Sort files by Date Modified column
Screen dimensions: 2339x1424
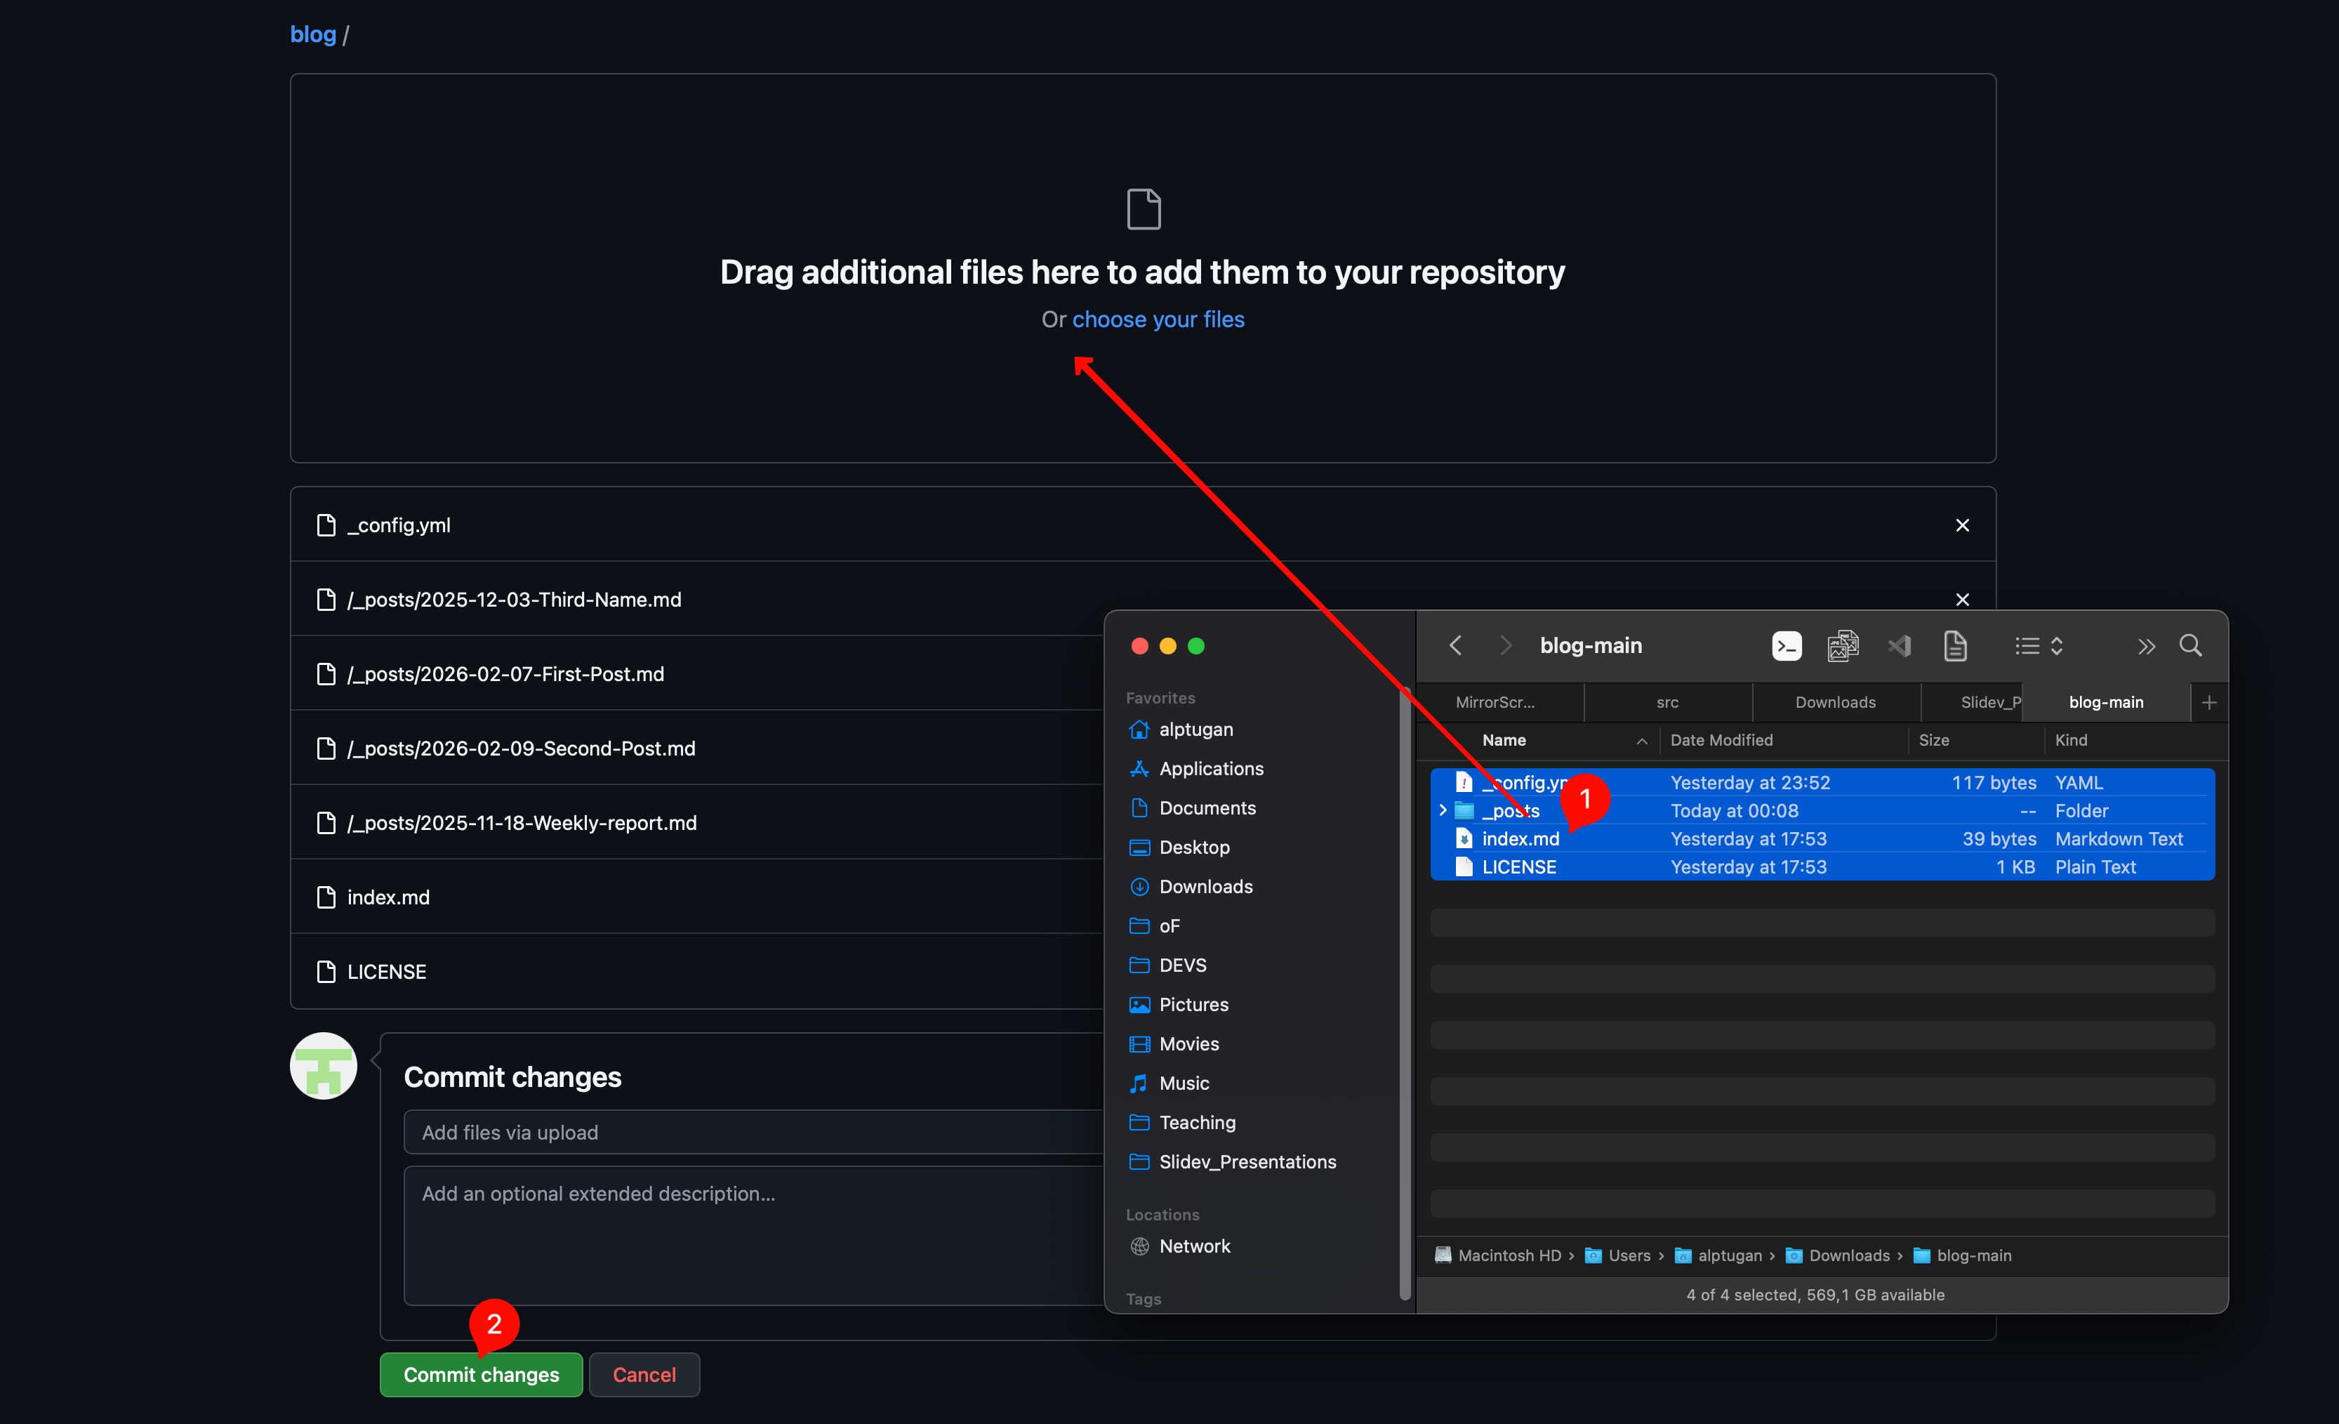(x=1721, y=741)
